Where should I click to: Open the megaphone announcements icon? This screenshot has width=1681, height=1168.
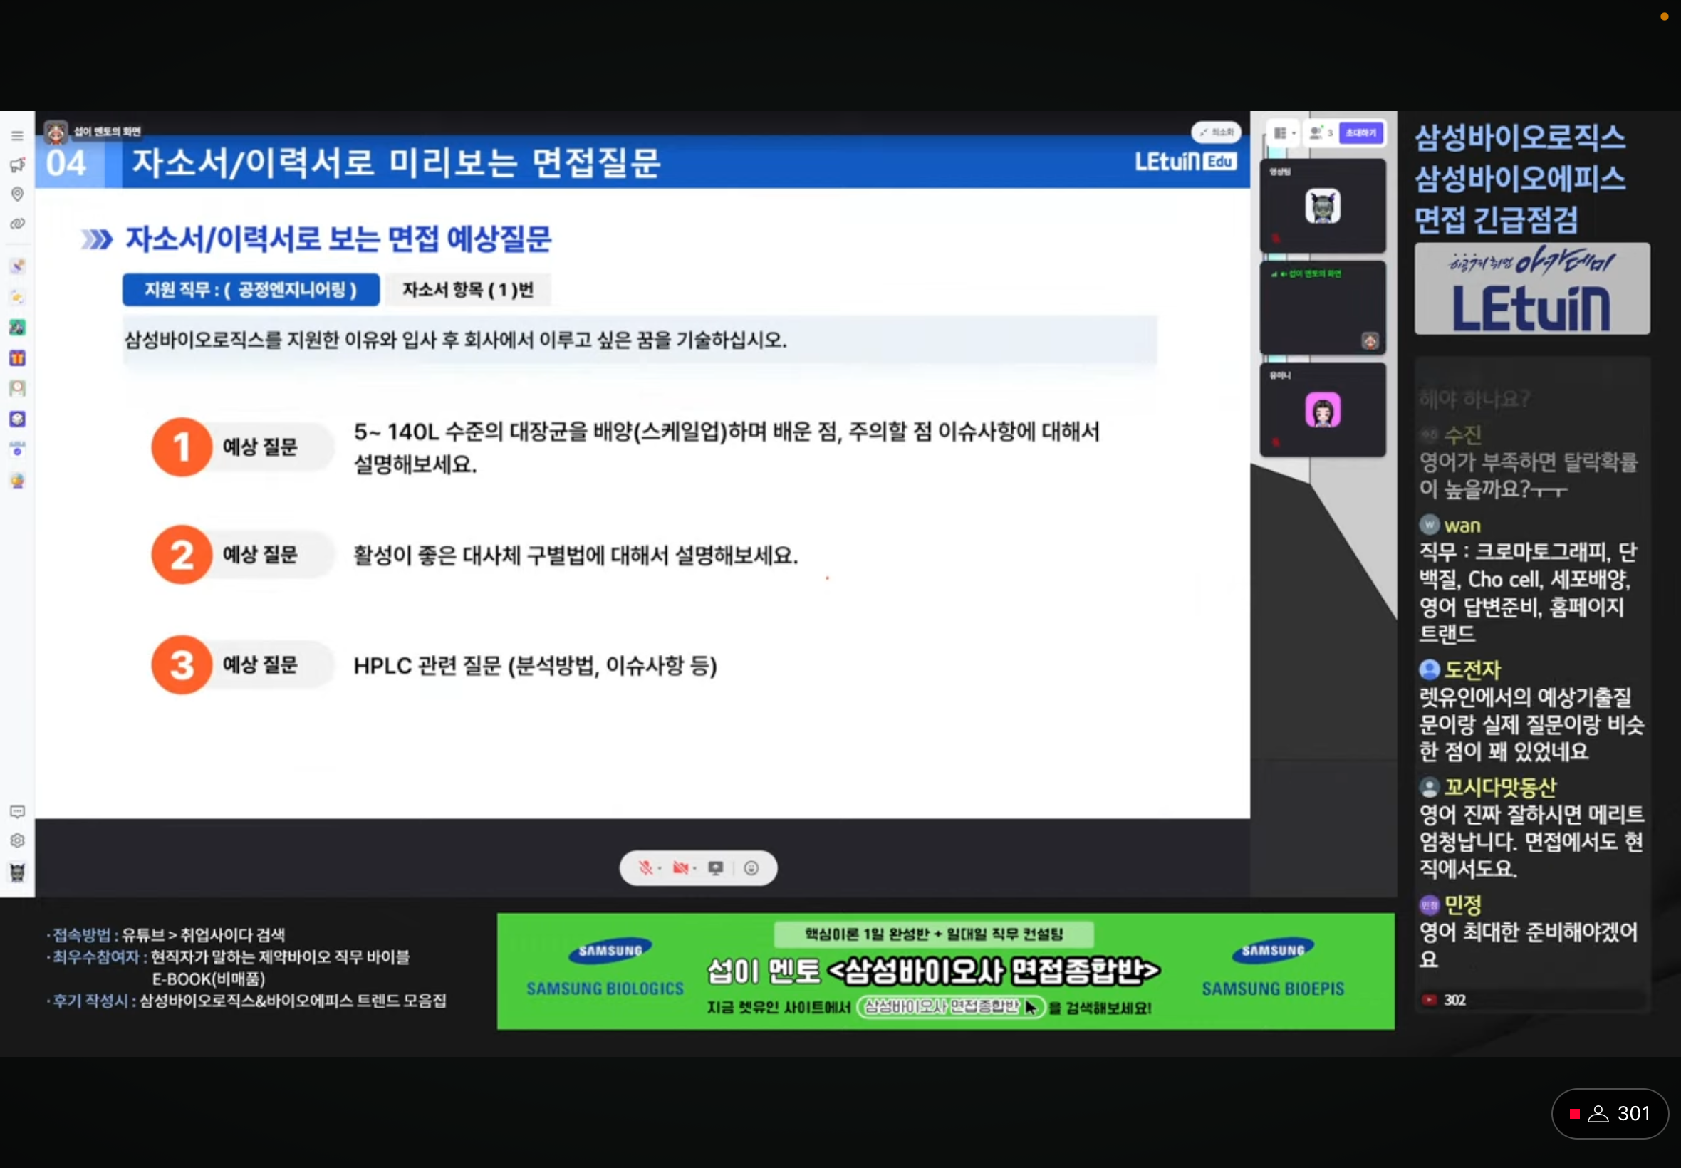pos(17,165)
